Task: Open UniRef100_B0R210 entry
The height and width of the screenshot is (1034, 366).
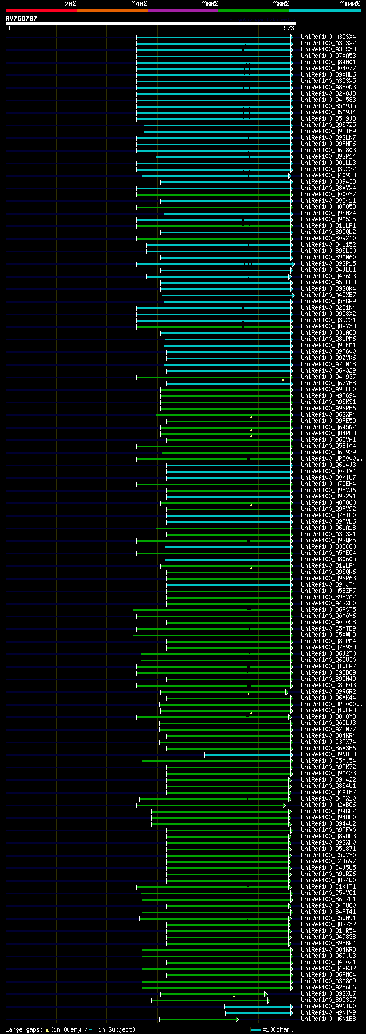Action: 328,238
